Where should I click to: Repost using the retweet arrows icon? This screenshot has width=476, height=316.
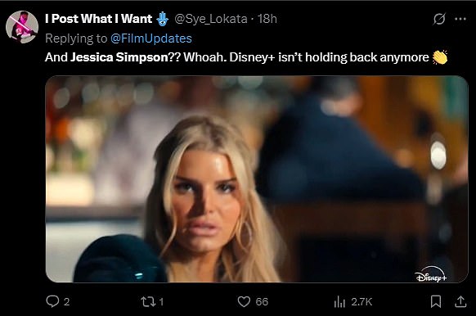(x=148, y=301)
